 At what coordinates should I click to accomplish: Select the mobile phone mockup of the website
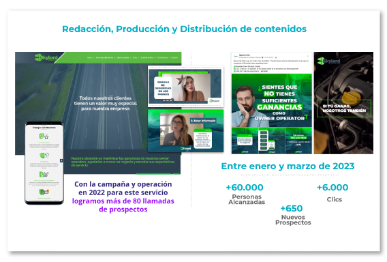[x=44, y=162]
